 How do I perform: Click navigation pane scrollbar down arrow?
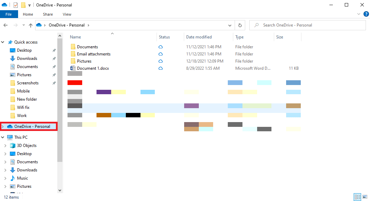tap(60, 190)
